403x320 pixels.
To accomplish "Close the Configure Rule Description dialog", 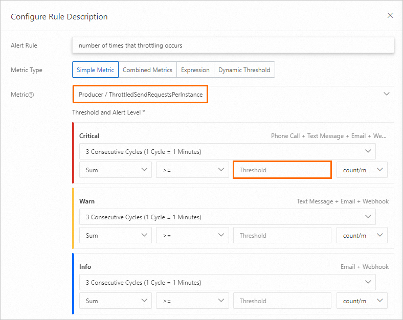I will (x=390, y=16).
